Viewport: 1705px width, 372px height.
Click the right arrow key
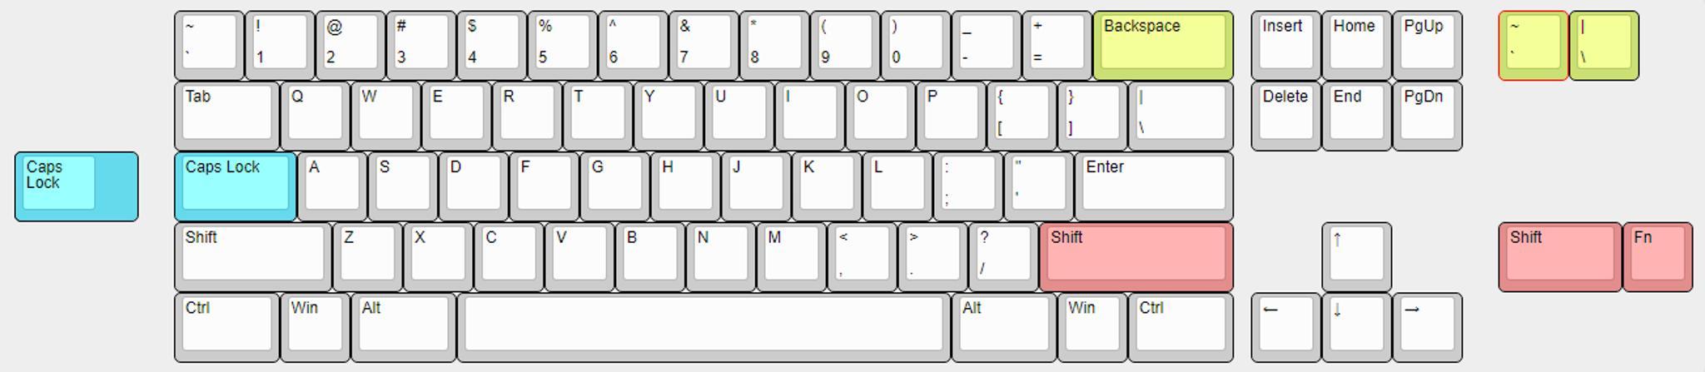[1427, 327]
